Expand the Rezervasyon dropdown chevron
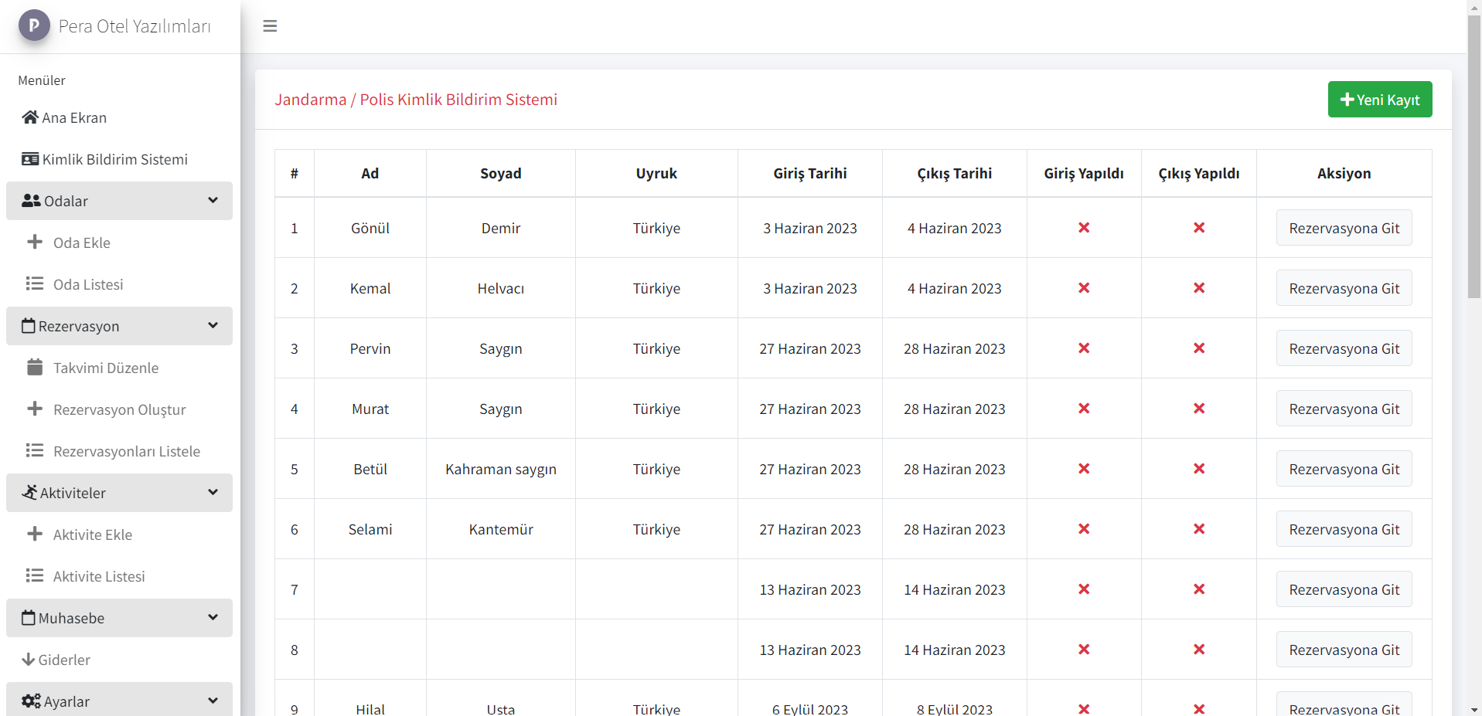 tap(213, 326)
